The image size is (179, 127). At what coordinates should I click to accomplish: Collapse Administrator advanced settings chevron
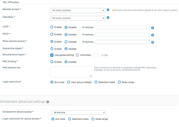[x=48, y=102]
